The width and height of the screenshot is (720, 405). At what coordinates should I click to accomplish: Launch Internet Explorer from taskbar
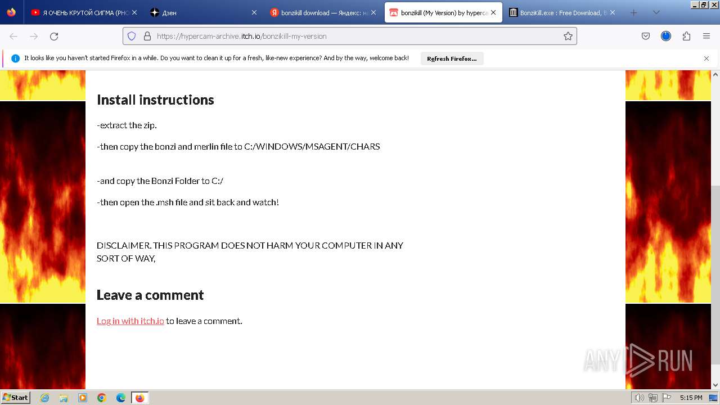[x=44, y=398]
